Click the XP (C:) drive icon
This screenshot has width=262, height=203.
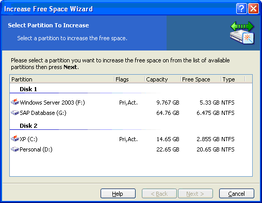(15, 139)
